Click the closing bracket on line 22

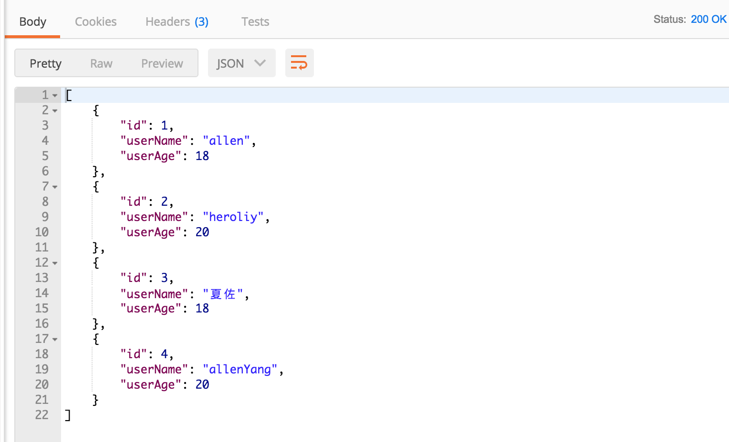tap(68, 415)
